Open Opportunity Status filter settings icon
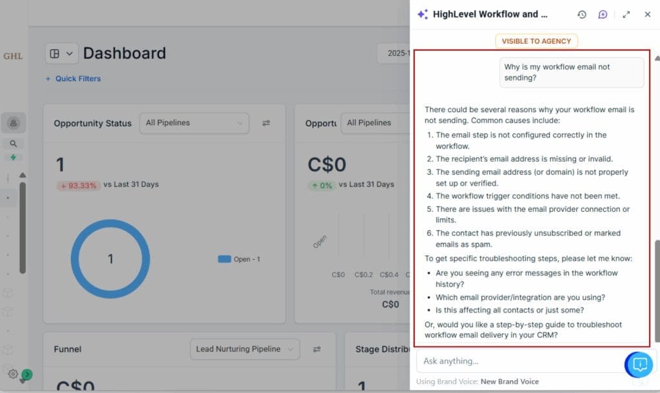660x393 pixels. tap(266, 123)
